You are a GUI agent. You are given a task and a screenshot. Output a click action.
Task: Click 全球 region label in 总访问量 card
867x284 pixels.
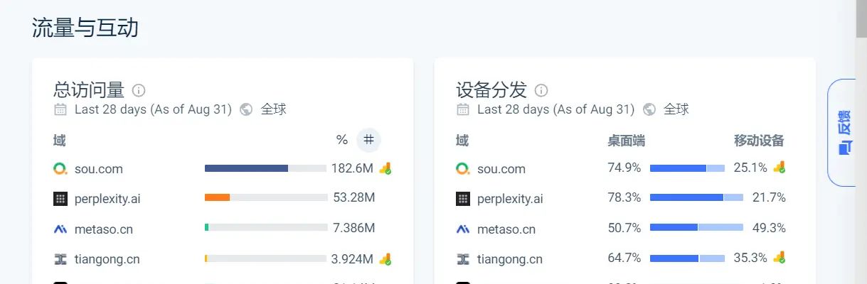click(273, 109)
